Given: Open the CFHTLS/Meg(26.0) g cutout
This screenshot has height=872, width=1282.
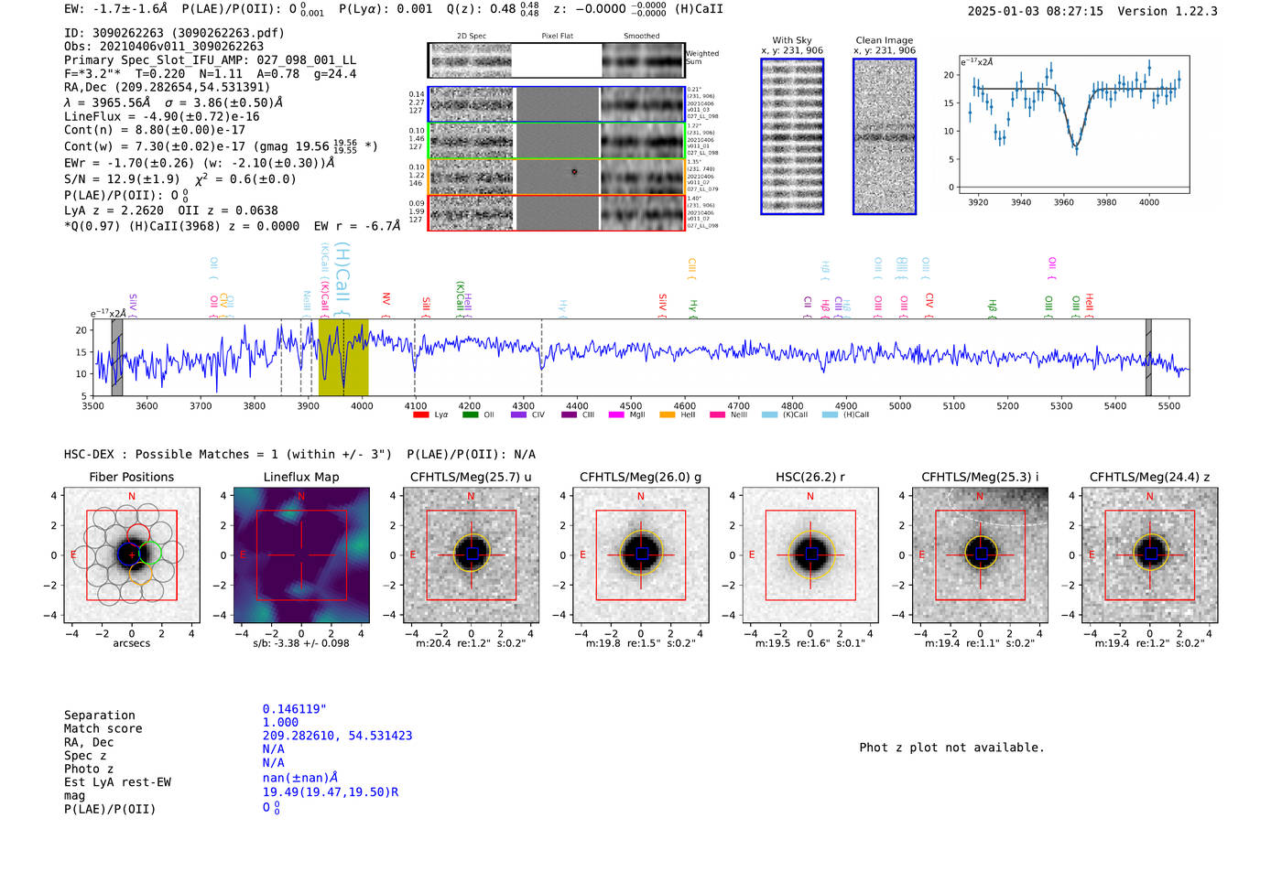Looking at the screenshot, I should [x=640, y=554].
